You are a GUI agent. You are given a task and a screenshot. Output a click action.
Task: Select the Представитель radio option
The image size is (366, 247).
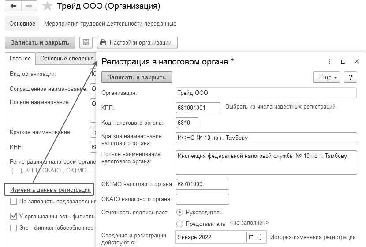[x=179, y=224]
